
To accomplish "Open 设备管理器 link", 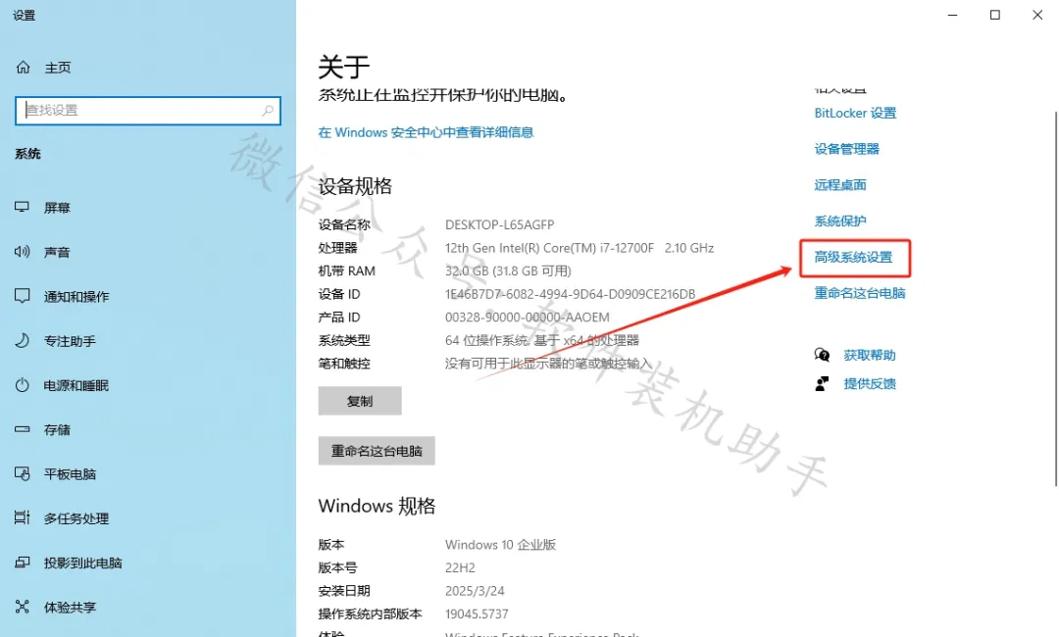I will 847,149.
